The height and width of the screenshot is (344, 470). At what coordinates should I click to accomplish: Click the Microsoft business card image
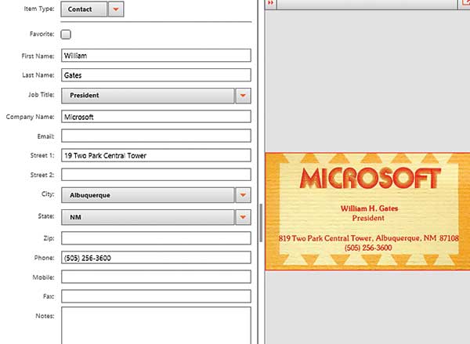coord(367,211)
